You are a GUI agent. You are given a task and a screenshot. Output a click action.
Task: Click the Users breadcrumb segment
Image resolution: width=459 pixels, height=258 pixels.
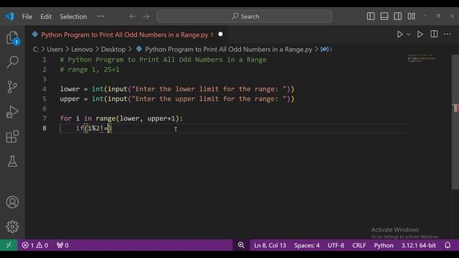tap(55, 49)
